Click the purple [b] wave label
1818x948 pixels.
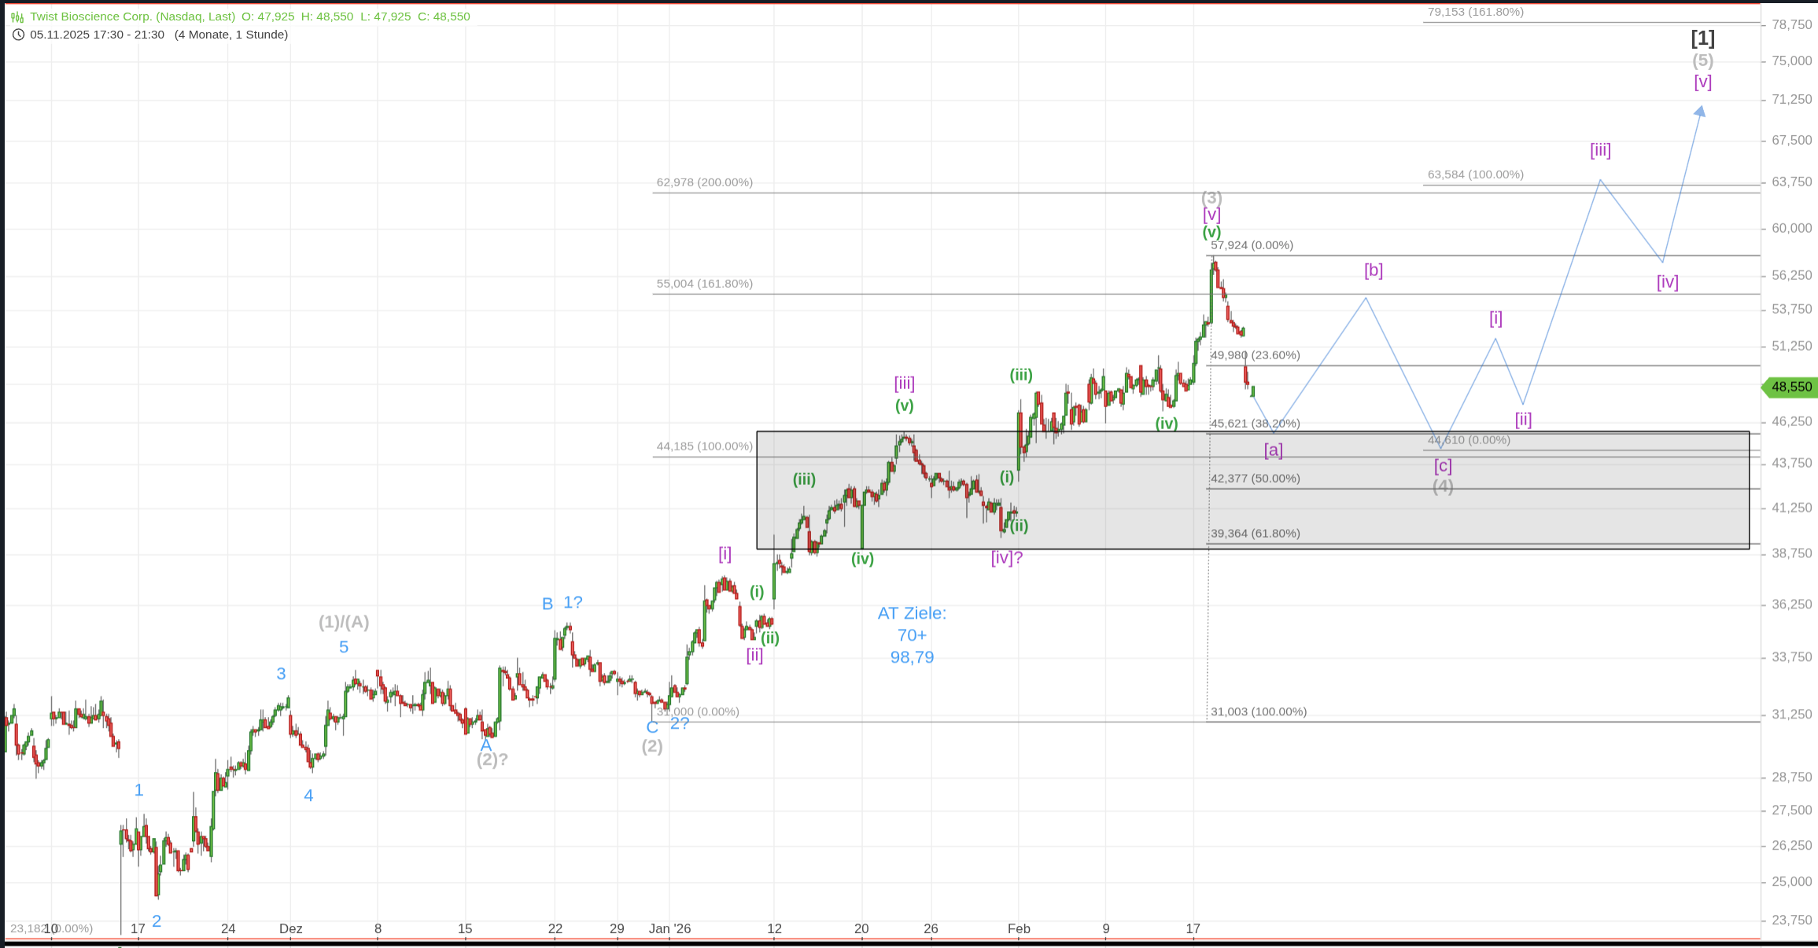click(x=1373, y=270)
